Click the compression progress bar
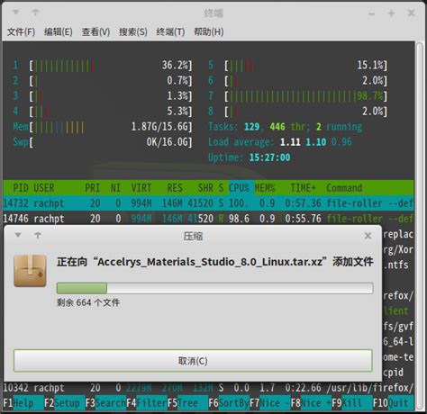 coord(215,288)
